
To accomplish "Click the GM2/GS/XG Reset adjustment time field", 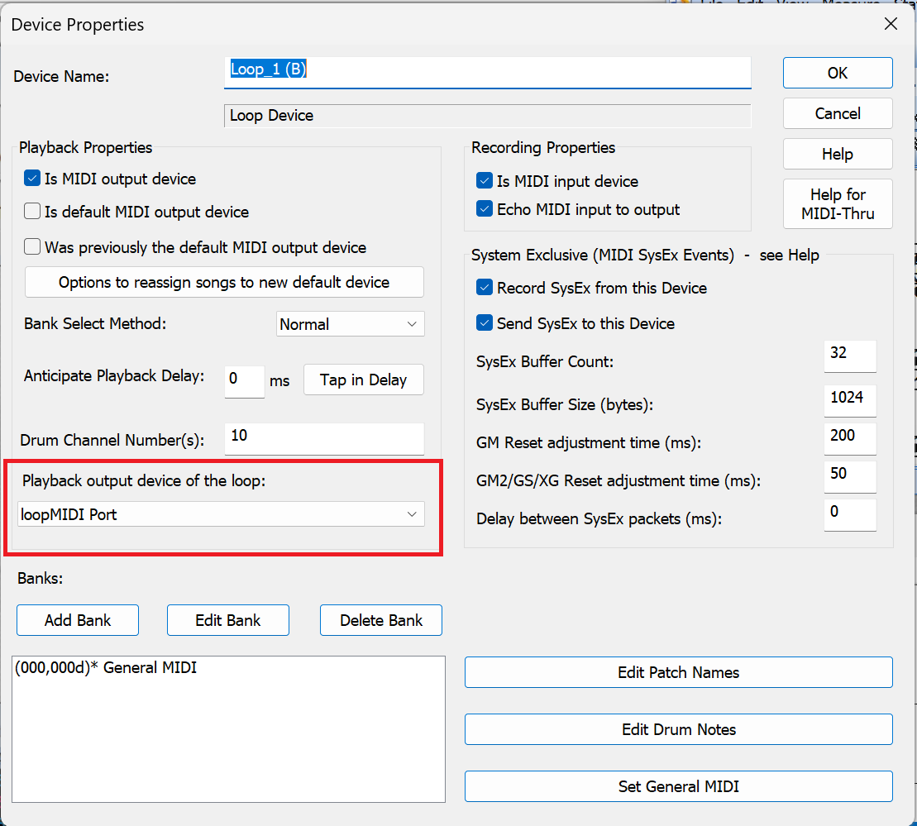I will [x=850, y=477].
